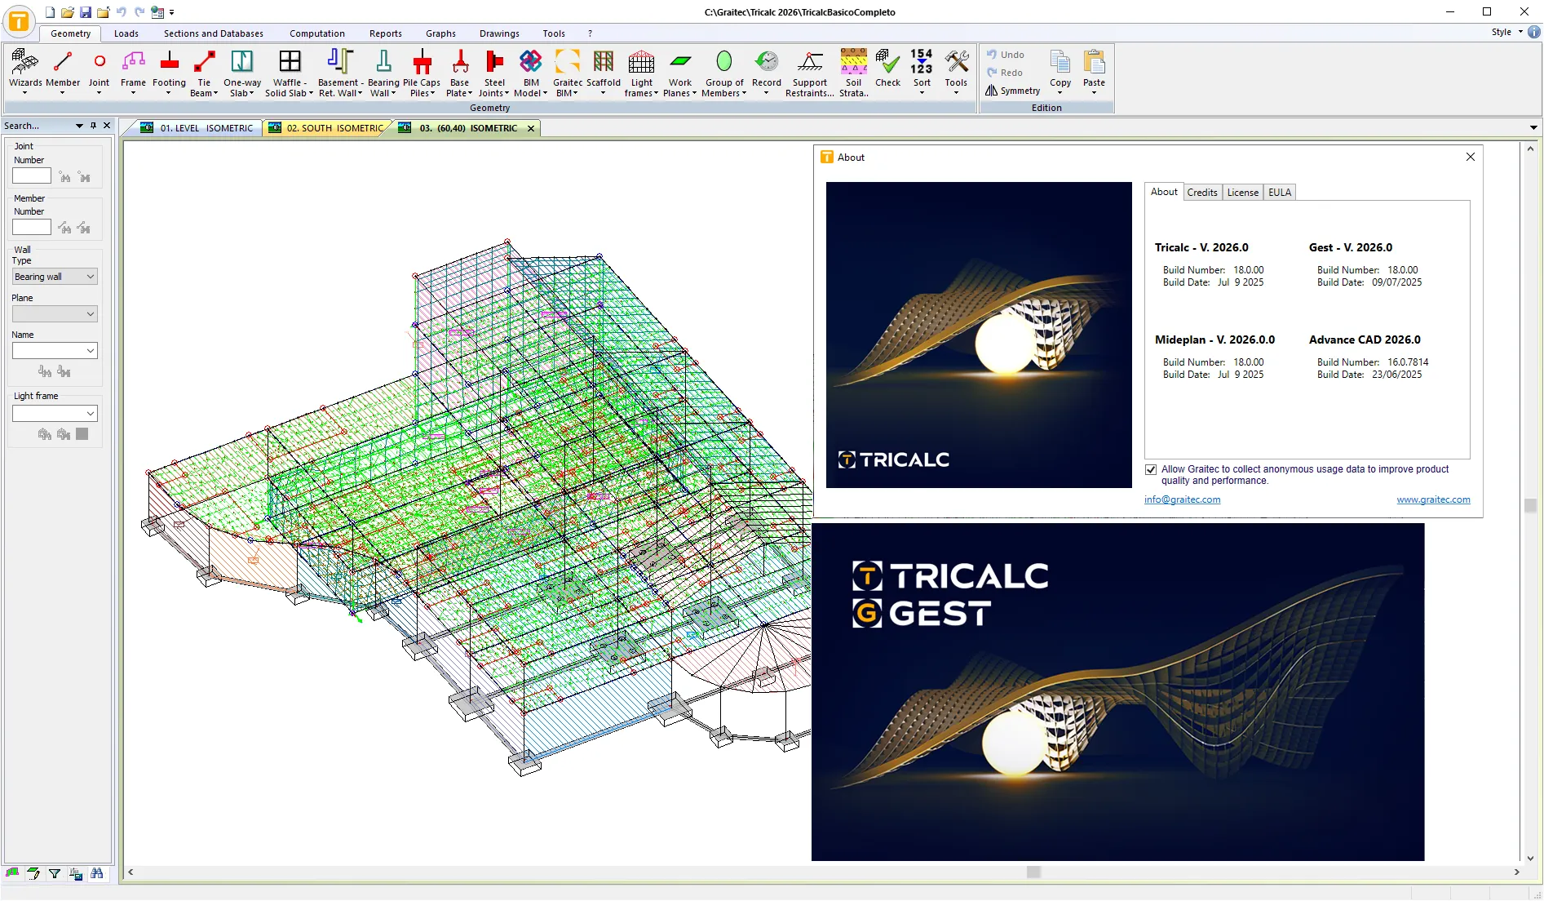The height and width of the screenshot is (901, 1544).
Task: Select the One-way Slab tool
Action: point(242,72)
